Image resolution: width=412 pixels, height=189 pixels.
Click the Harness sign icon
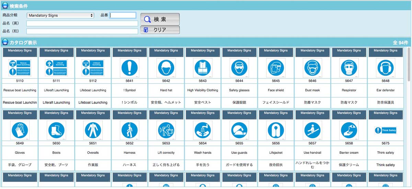129,130
